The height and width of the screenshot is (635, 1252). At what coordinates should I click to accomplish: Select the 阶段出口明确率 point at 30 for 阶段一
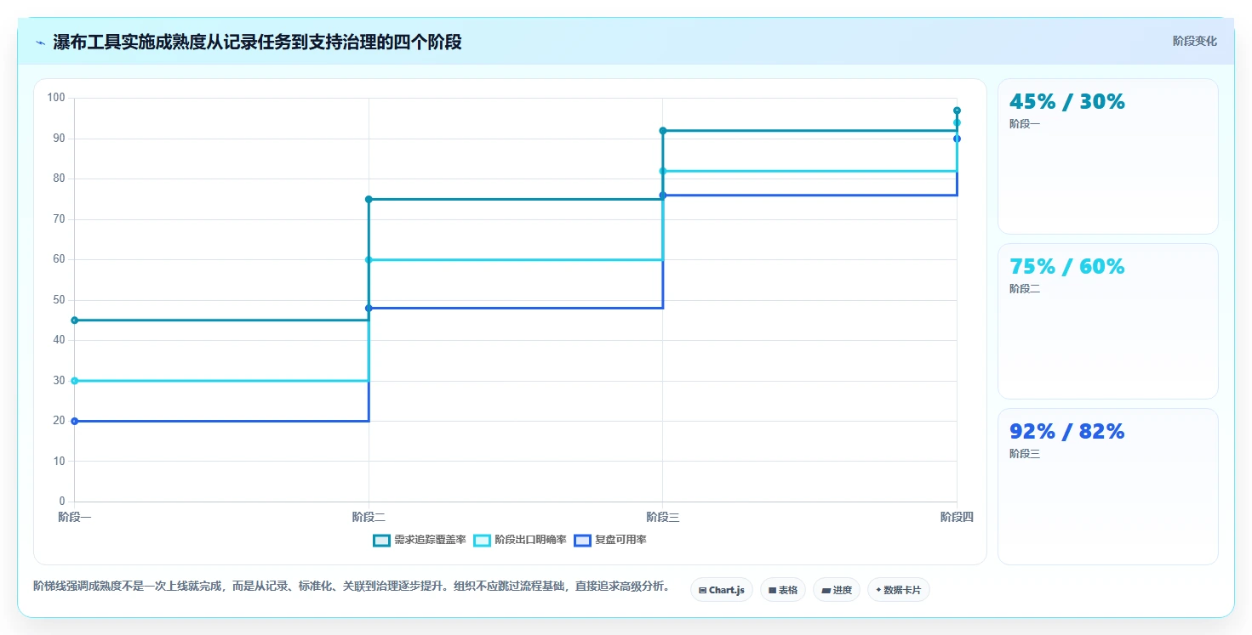(x=75, y=381)
